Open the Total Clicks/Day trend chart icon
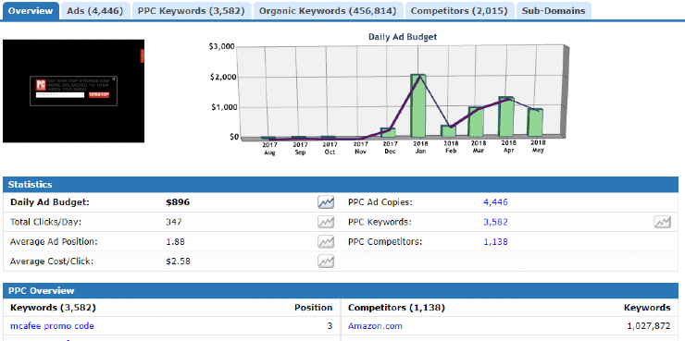The height and width of the screenshot is (341, 685). 326,222
